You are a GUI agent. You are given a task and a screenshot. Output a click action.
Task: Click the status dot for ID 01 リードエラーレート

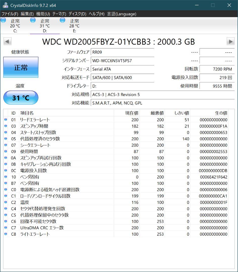tap(6, 120)
